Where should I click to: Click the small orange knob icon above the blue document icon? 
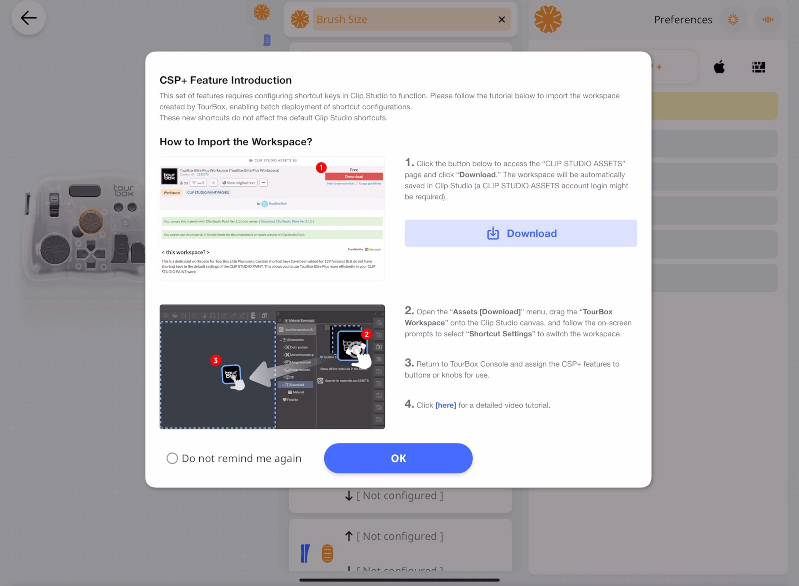click(262, 12)
